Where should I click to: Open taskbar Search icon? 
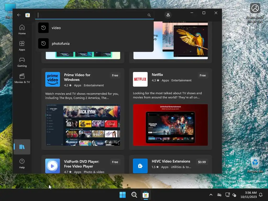(x=134, y=195)
